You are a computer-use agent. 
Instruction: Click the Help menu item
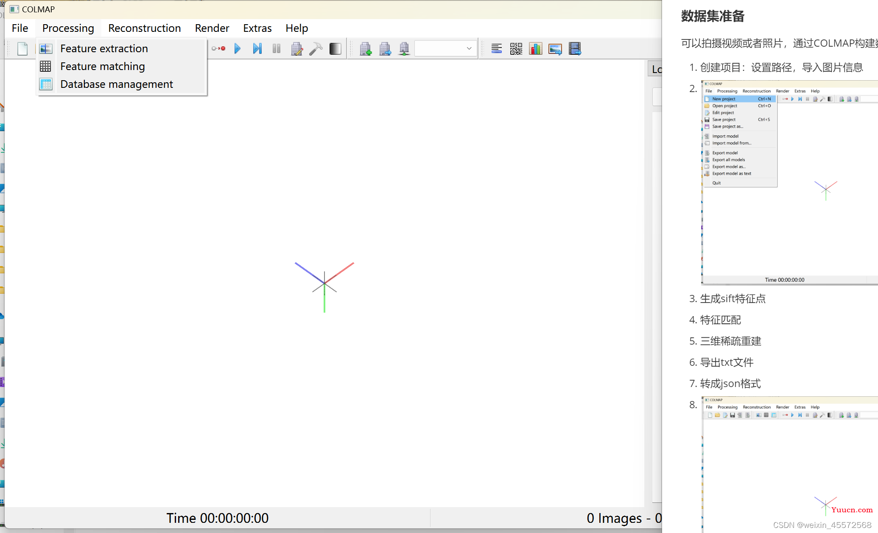pos(296,28)
